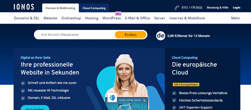Screen dimensions: 251x110
Task: Open the WordPress menu
Action: [112, 18]
